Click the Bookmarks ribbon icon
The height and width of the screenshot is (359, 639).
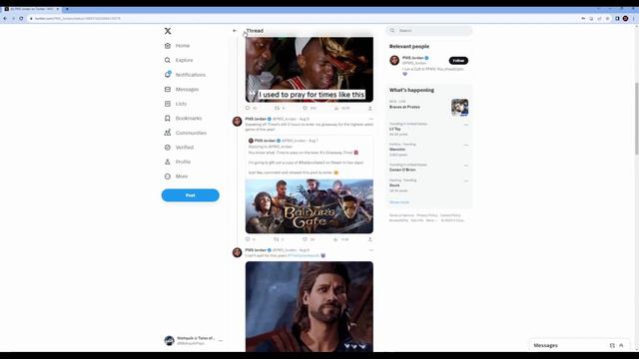tap(168, 119)
